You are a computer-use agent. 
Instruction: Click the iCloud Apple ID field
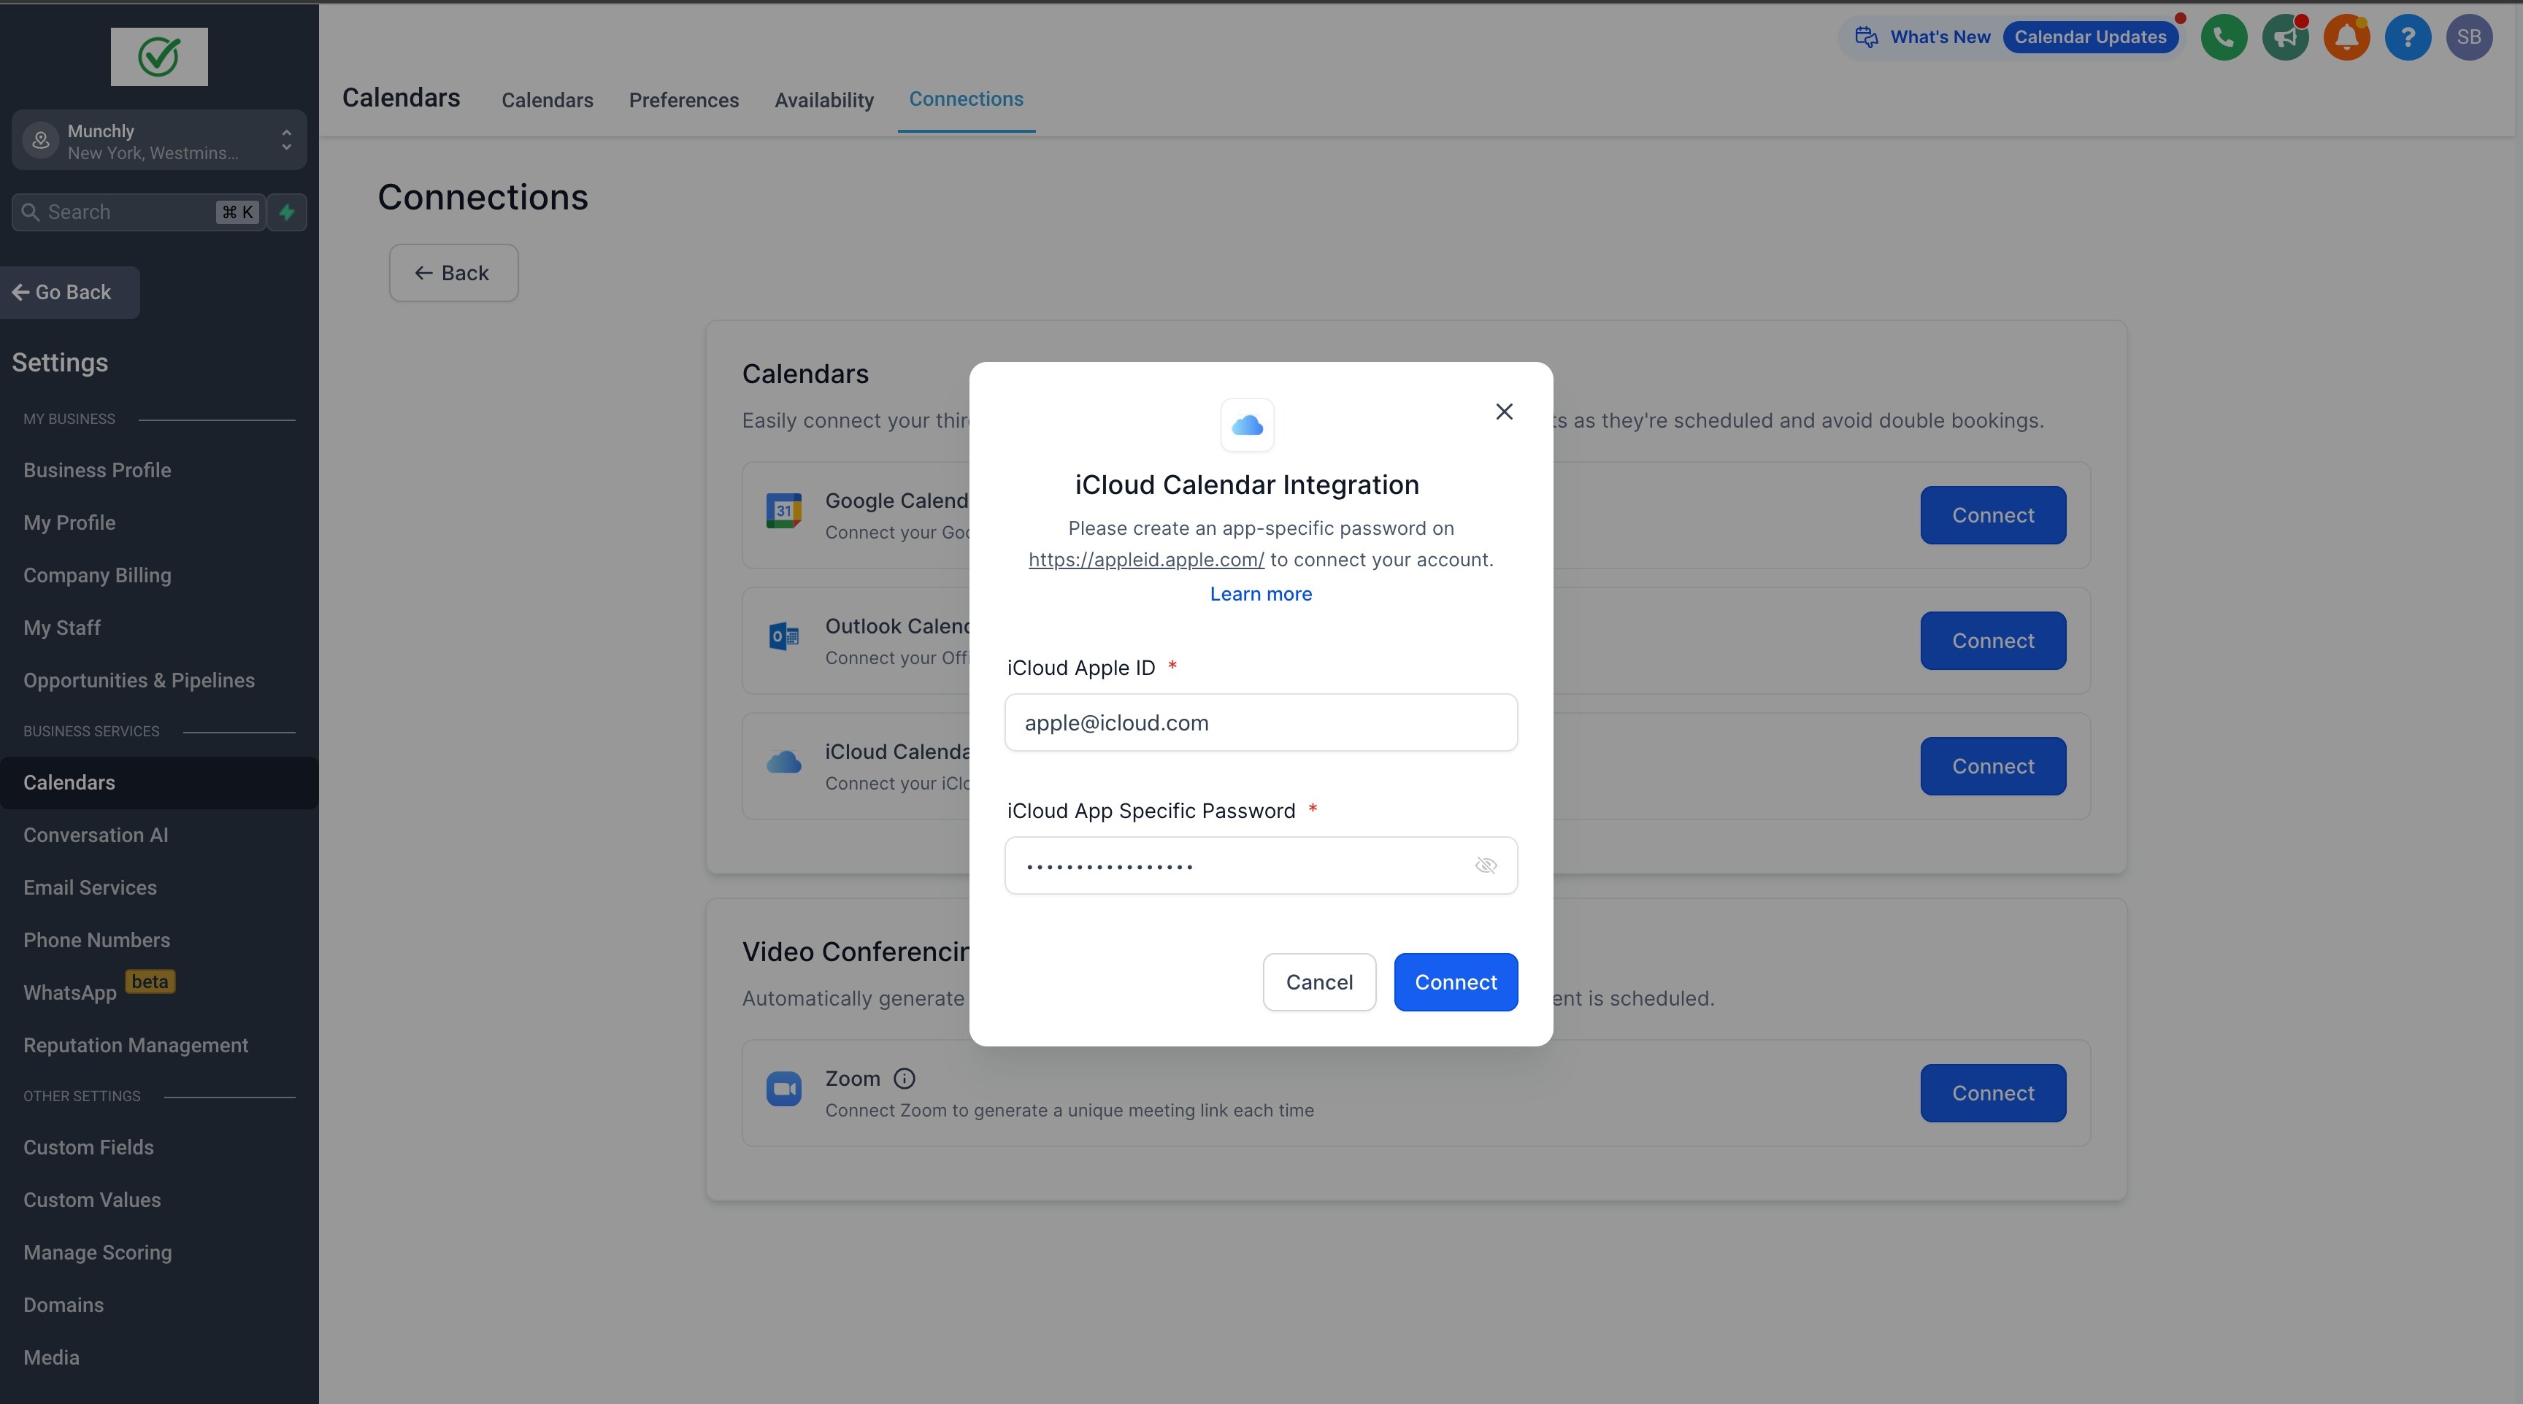click(x=1259, y=722)
